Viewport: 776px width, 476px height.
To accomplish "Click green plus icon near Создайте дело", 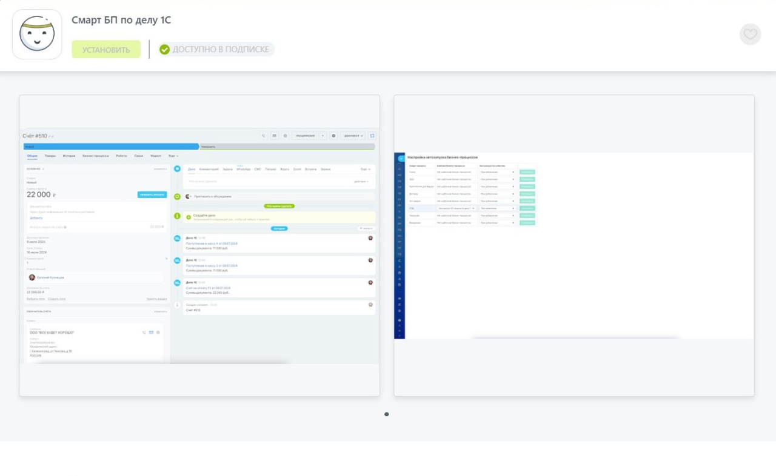I will tap(189, 217).
